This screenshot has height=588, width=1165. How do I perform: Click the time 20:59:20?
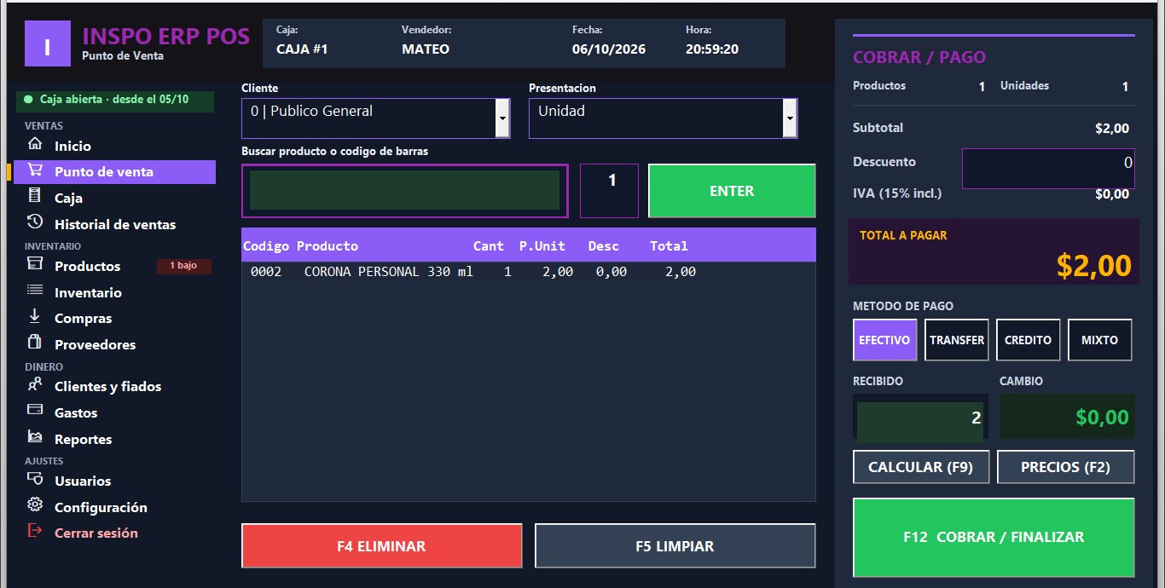tap(712, 49)
